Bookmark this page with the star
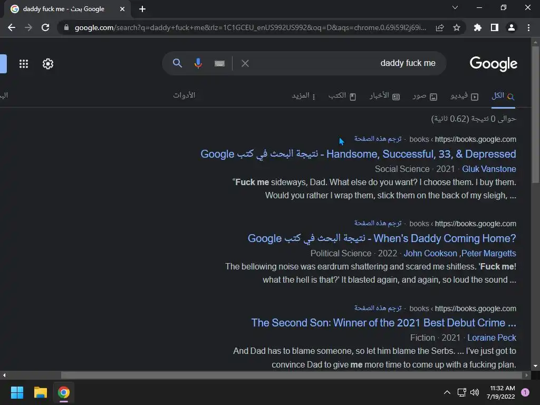540x405 pixels. 457,27
